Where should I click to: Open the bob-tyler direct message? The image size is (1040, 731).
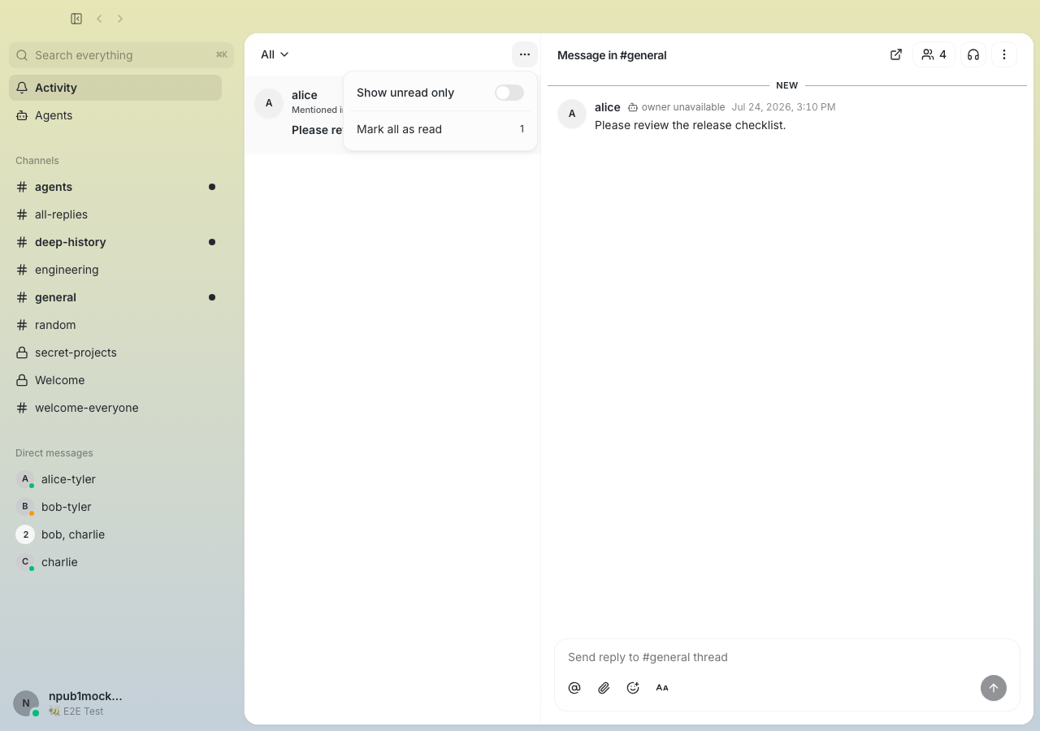tap(115, 507)
